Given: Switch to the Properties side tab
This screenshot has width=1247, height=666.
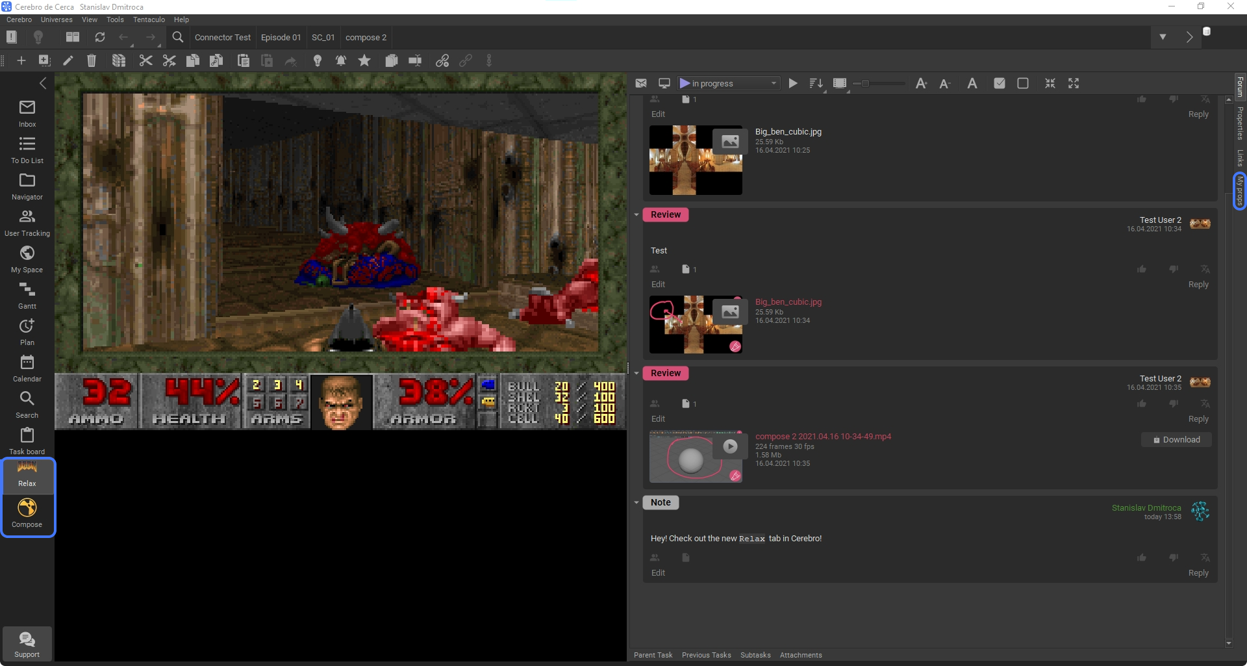Looking at the screenshot, I should pos(1239,123).
